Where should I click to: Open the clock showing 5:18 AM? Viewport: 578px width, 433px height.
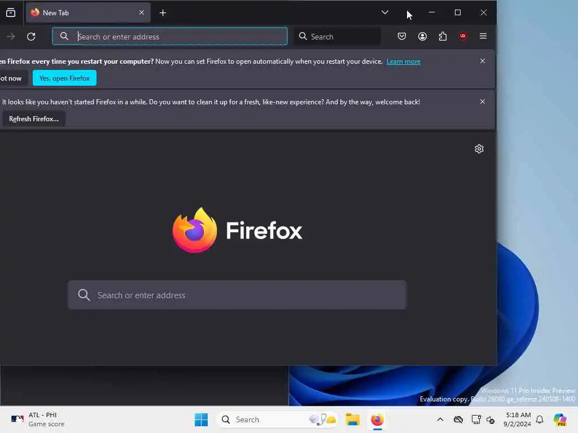pyautogui.click(x=518, y=419)
